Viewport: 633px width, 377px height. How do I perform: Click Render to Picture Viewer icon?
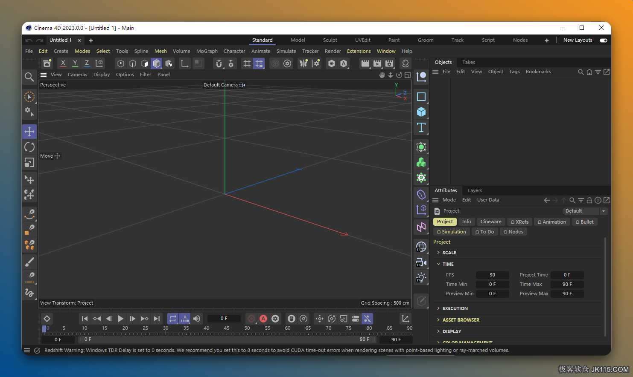[377, 63]
